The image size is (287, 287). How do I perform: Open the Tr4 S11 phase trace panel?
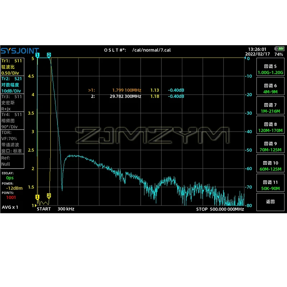click(x=12, y=121)
